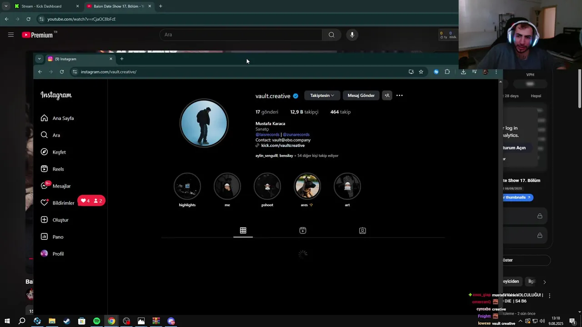Open kick.com/vaultcreative link
The image size is (582, 327).
point(283,145)
